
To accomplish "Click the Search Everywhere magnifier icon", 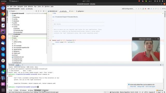I will [x=165, y=9].
